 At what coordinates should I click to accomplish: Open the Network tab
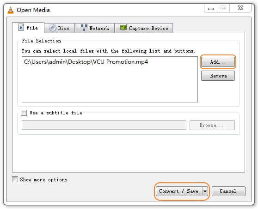click(x=95, y=28)
